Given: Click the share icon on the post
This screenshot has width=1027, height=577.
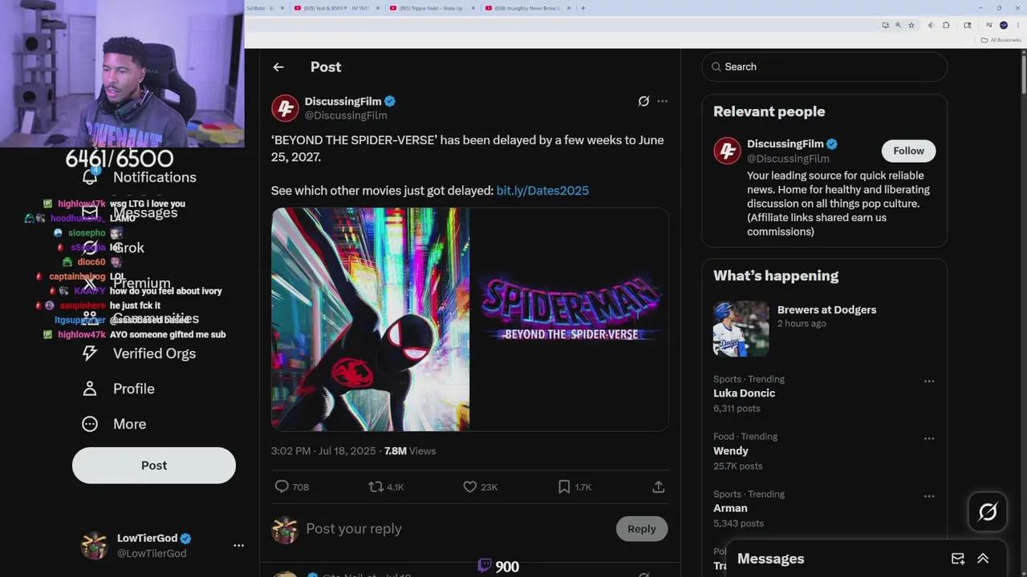Looking at the screenshot, I should [658, 486].
